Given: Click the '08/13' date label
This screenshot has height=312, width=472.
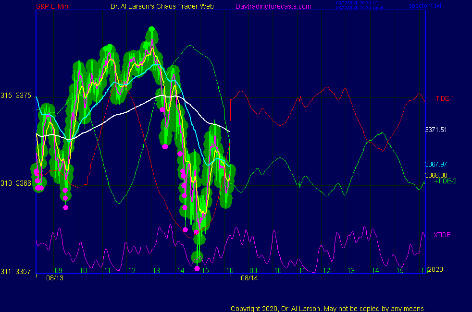Looking at the screenshot, I should tap(55, 278).
